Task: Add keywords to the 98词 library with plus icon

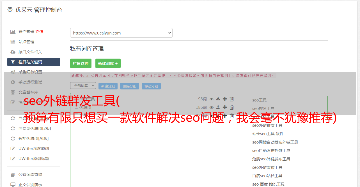Action: point(225,99)
